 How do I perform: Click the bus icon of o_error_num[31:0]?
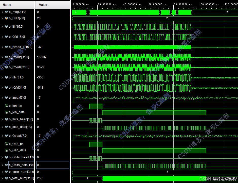click(x=6, y=172)
